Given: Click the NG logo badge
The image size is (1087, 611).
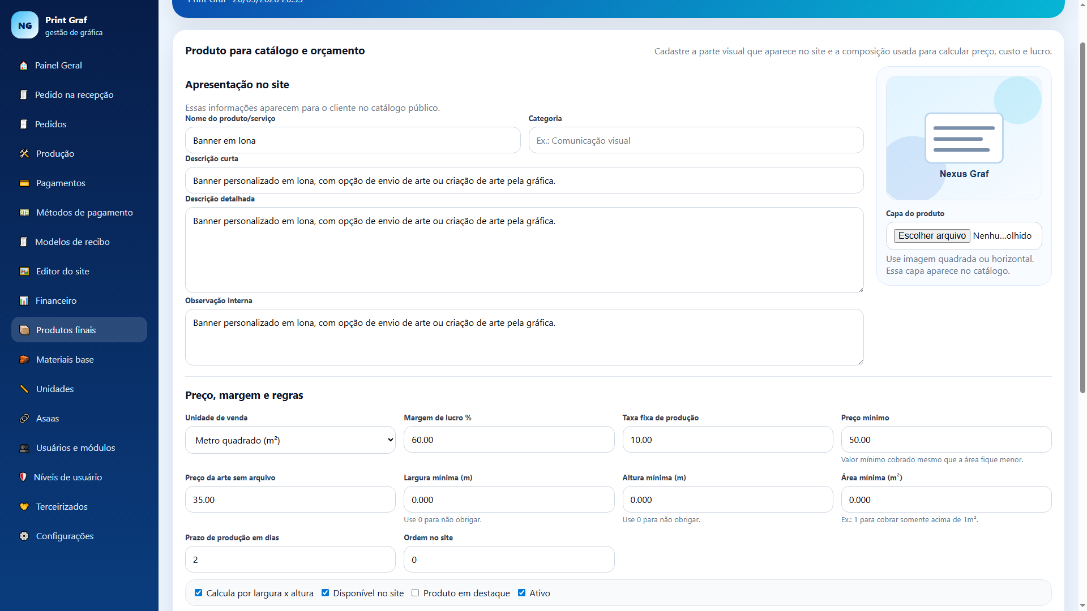Looking at the screenshot, I should click(25, 25).
